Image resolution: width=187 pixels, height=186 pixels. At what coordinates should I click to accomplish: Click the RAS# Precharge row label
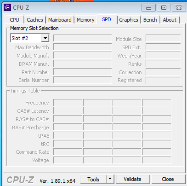pos(30,128)
